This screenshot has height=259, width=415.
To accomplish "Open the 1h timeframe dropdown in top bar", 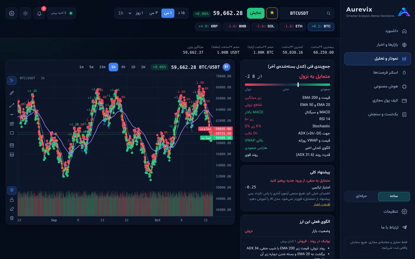I will click(x=125, y=13).
